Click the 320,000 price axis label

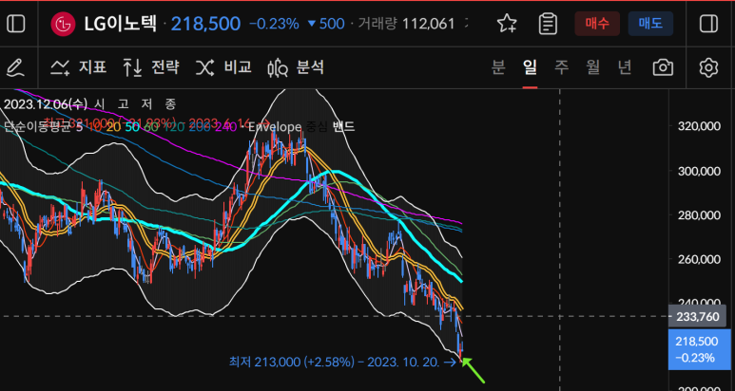click(x=698, y=126)
